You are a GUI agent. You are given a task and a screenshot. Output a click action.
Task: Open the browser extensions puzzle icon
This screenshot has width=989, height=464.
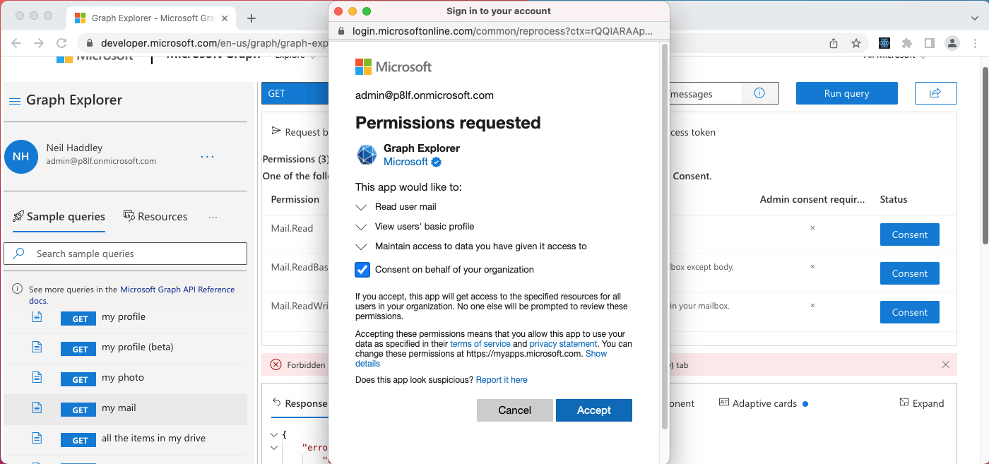coord(907,43)
